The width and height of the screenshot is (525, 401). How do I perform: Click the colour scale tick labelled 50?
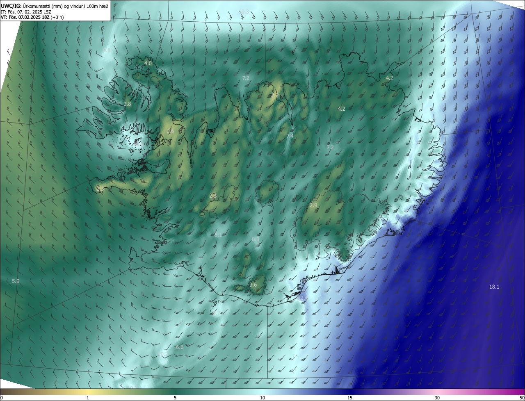click(x=522, y=398)
